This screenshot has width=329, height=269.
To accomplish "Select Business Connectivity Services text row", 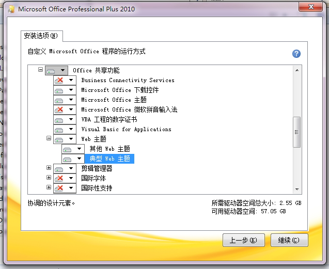I will tap(128, 80).
